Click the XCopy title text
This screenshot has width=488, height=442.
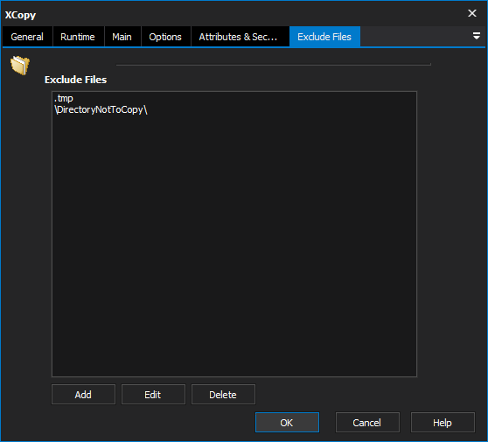click(x=20, y=15)
